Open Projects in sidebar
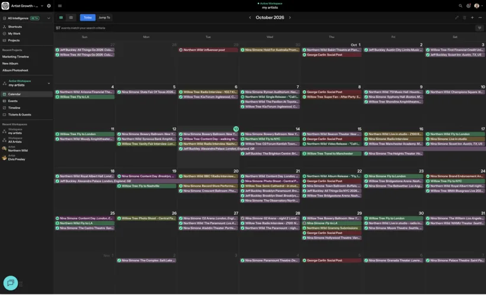486x304 pixels. click(14, 41)
